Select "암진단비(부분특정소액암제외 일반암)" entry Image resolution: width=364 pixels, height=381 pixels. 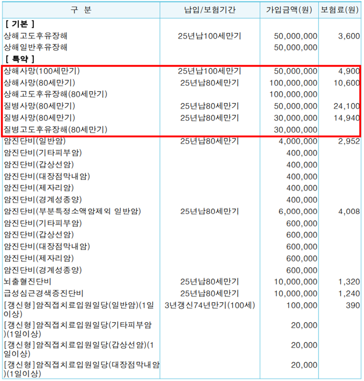click(72, 211)
